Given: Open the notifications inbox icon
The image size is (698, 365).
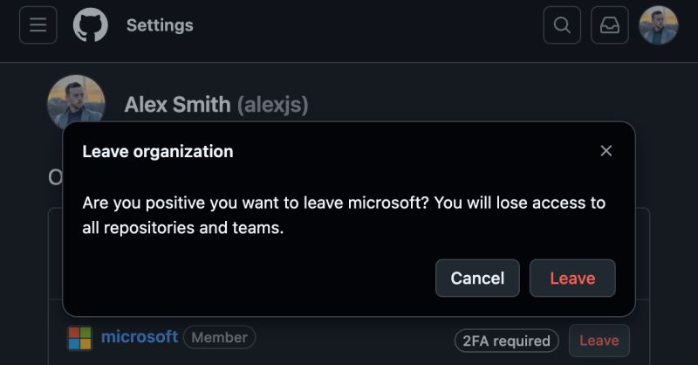Looking at the screenshot, I should coord(610,25).
